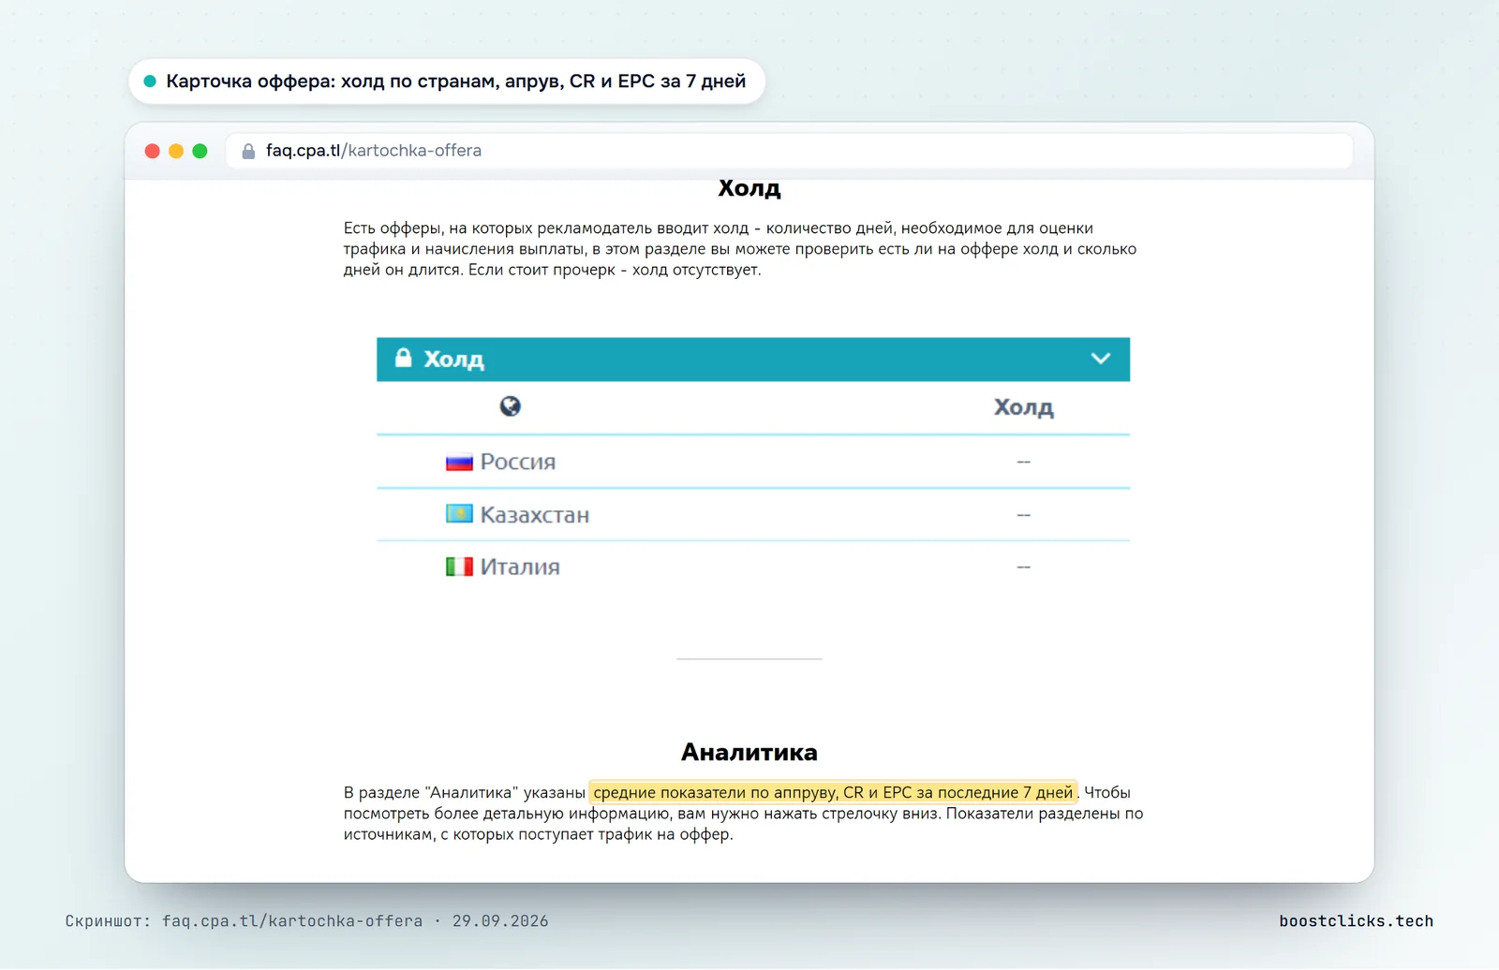Click the globe icon in the table header
The width and height of the screenshot is (1499, 970).
(x=510, y=406)
